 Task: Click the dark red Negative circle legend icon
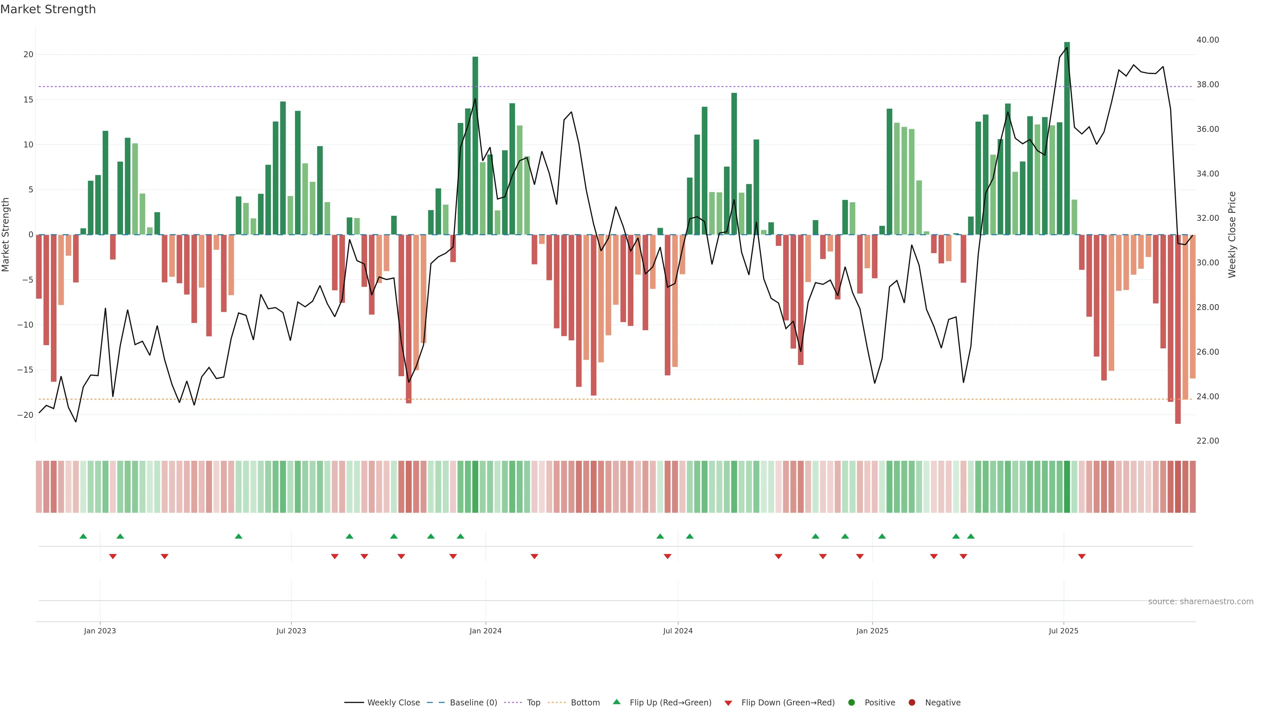point(911,703)
